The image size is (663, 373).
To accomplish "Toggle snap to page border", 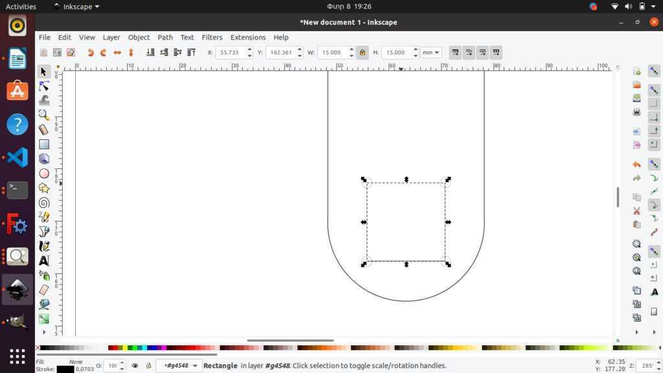I will tap(654, 311).
